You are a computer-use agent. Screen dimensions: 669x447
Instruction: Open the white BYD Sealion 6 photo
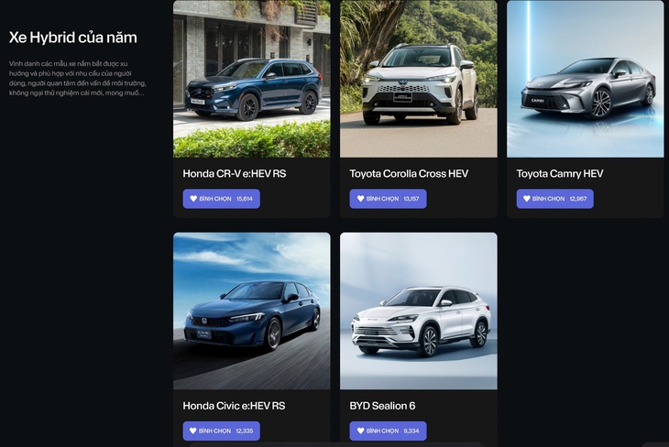click(419, 311)
